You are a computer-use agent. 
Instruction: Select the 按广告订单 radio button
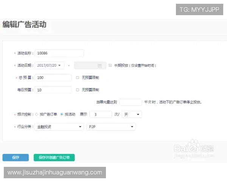(37, 115)
